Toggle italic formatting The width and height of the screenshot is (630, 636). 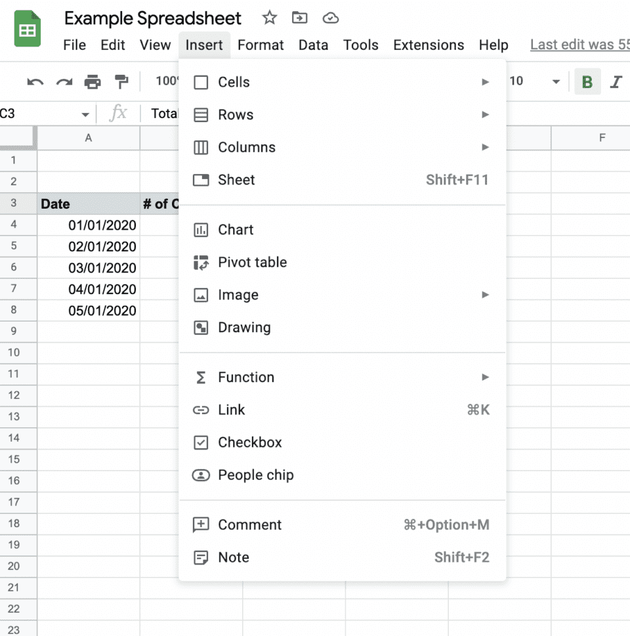pyautogui.click(x=616, y=81)
